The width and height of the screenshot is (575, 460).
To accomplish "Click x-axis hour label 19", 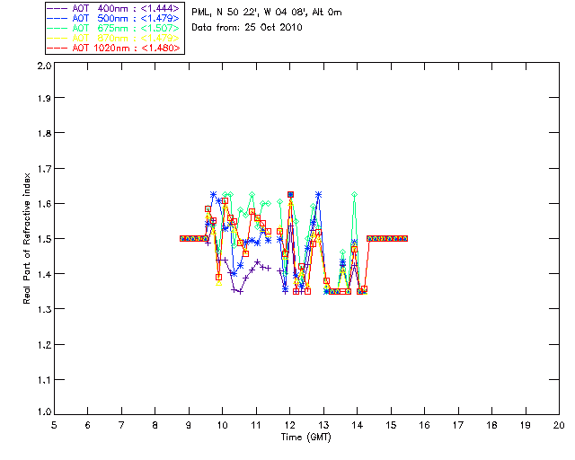I will pyautogui.click(x=526, y=425).
